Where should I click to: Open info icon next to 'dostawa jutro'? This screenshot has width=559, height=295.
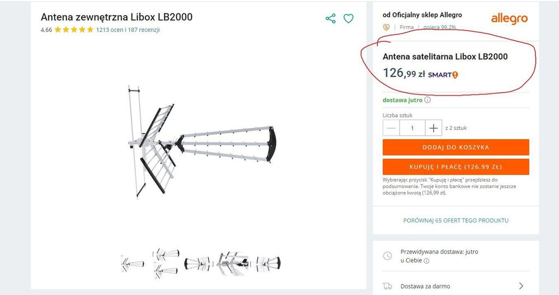coord(428,100)
